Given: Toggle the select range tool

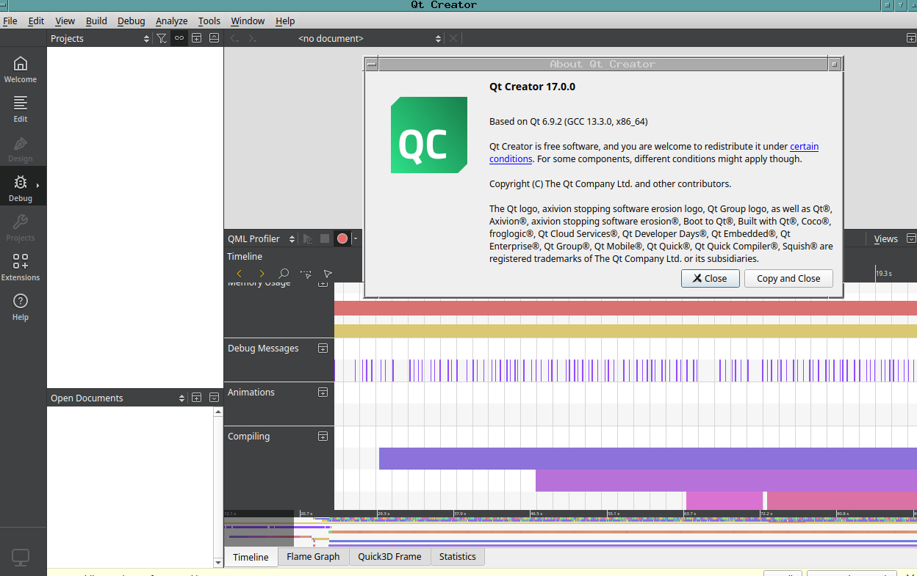Looking at the screenshot, I should pyautogui.click(x=306, y=274).
